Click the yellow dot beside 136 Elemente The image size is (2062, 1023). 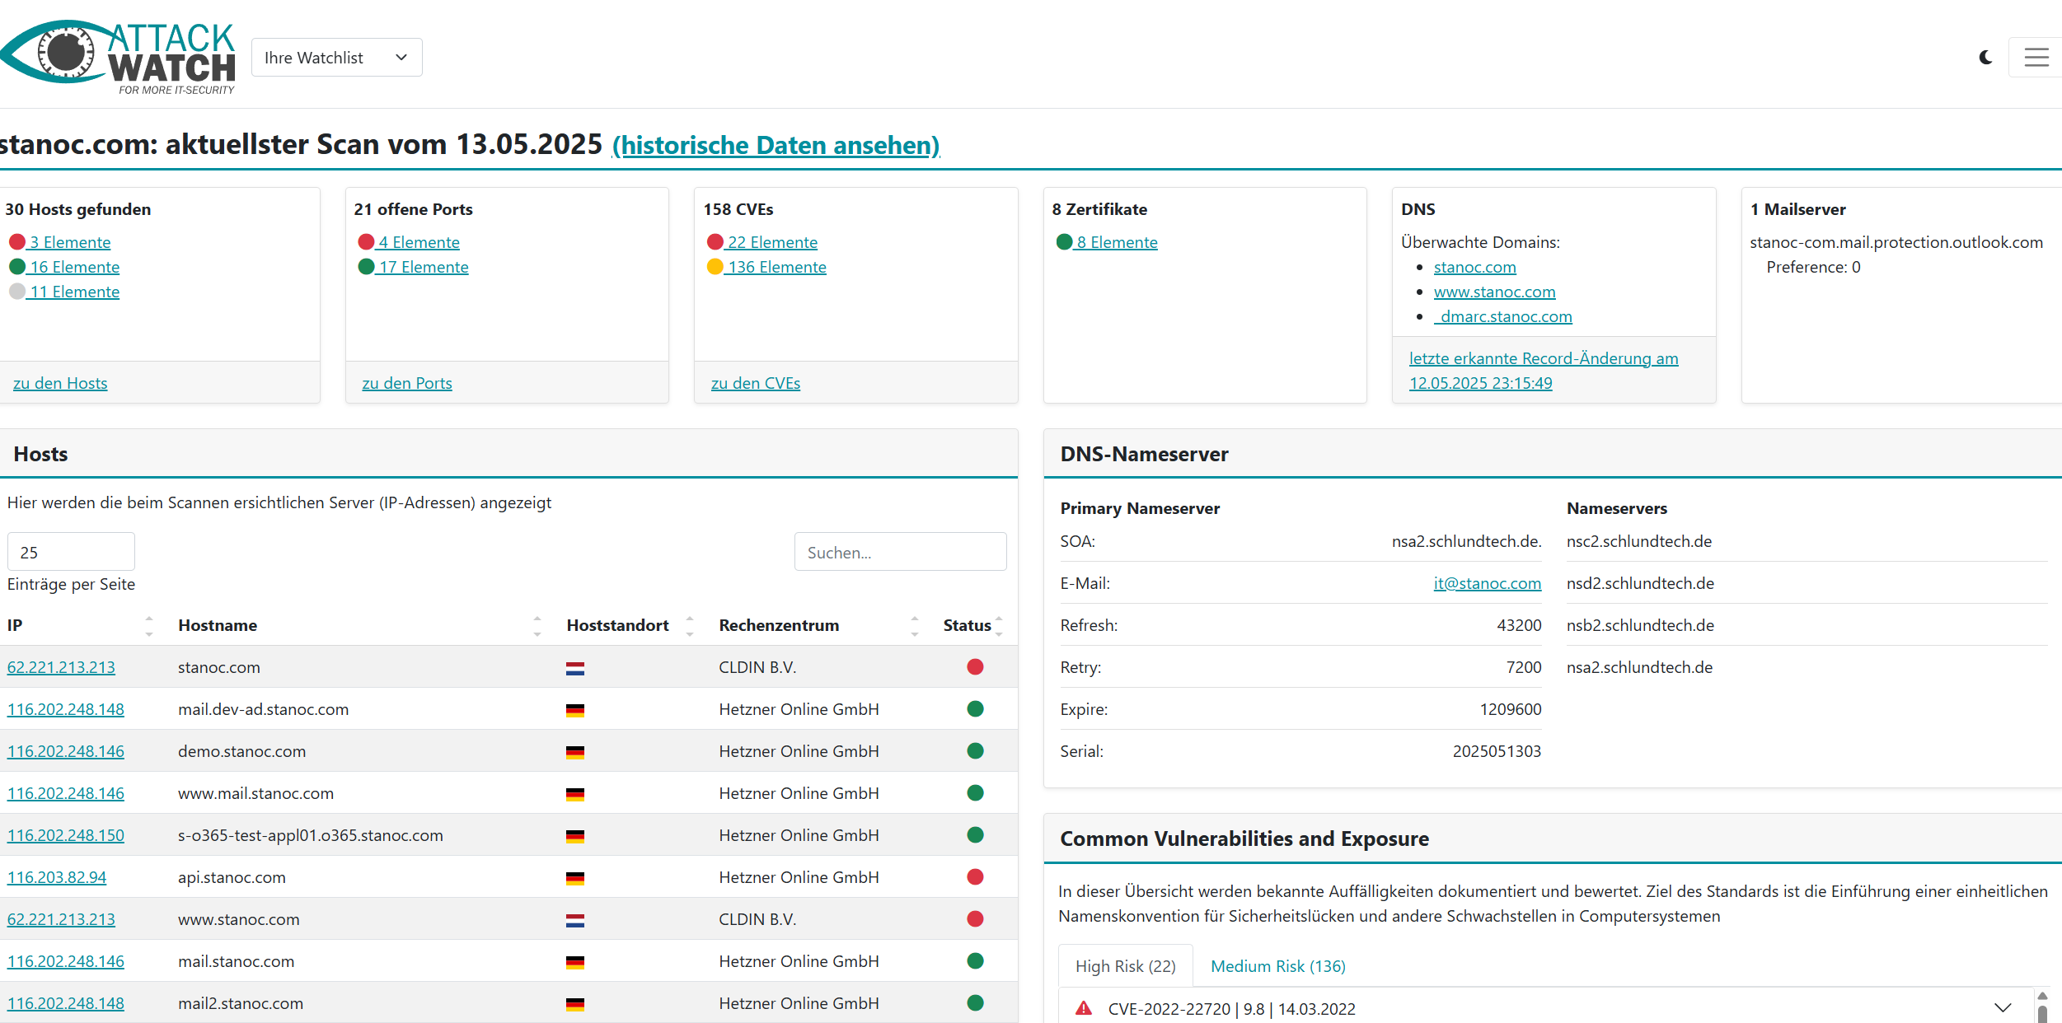(x=715, y=266)
